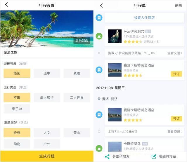187x162 pixels.
Task: Go back from 行程设置 screen
Action: (x=6, y=5)
